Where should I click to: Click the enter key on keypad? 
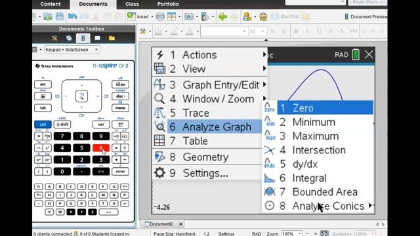120,172
